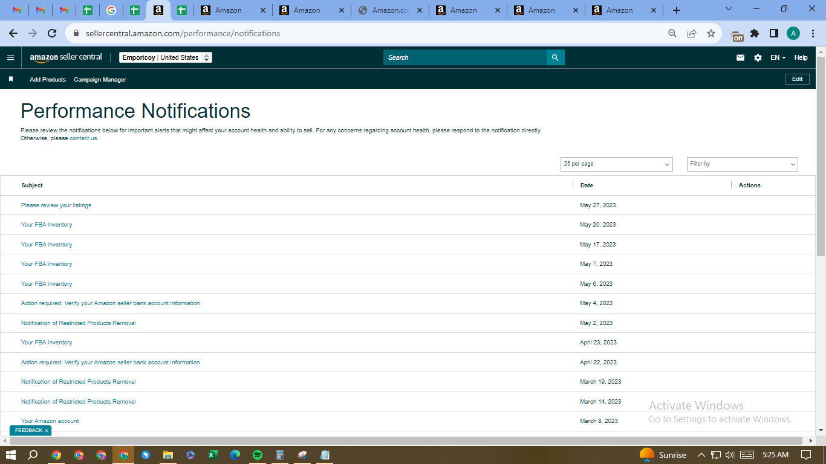Open the May 2 Restricted Products Removal notification
826x464 pixels.
pyautogui.click(x=79, y=323)
